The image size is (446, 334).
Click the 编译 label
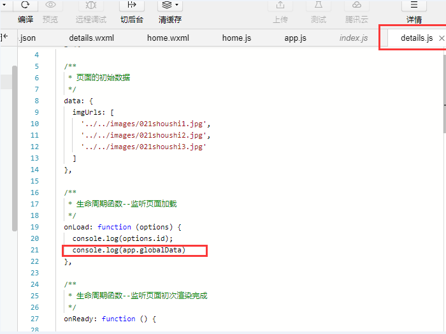point(25,20)
